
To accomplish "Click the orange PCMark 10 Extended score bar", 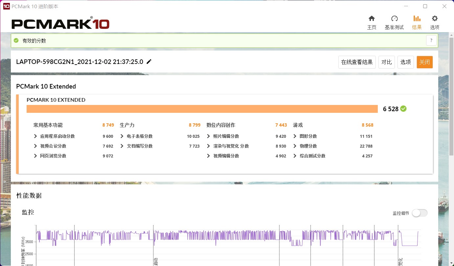I will [x=202, y=109].
